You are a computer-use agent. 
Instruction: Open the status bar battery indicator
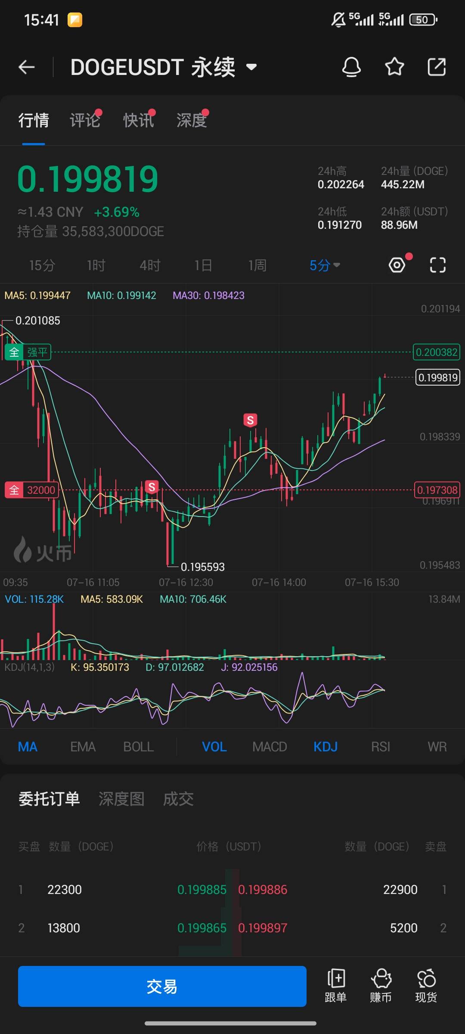pos(424,20)
